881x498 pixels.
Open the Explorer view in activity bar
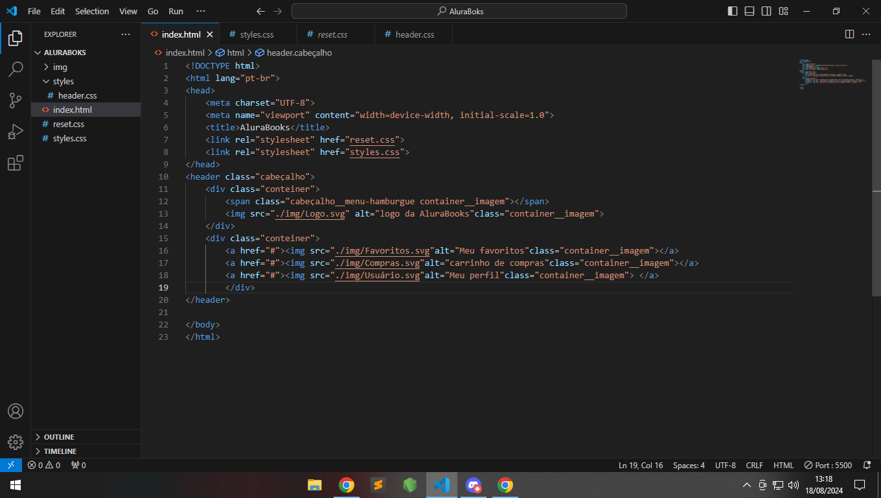coord(16,37)
